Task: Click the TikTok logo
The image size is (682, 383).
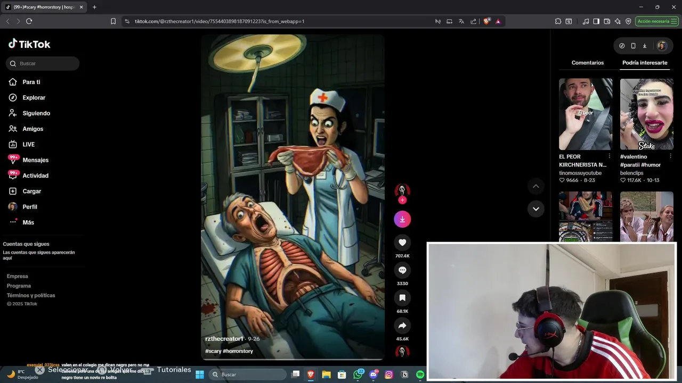Action: point(29,44)
